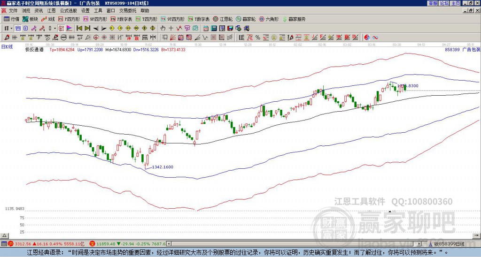Screen dimensions: 481x257
Task: Open the 浏览 menu
Action: tap(26, 11)
